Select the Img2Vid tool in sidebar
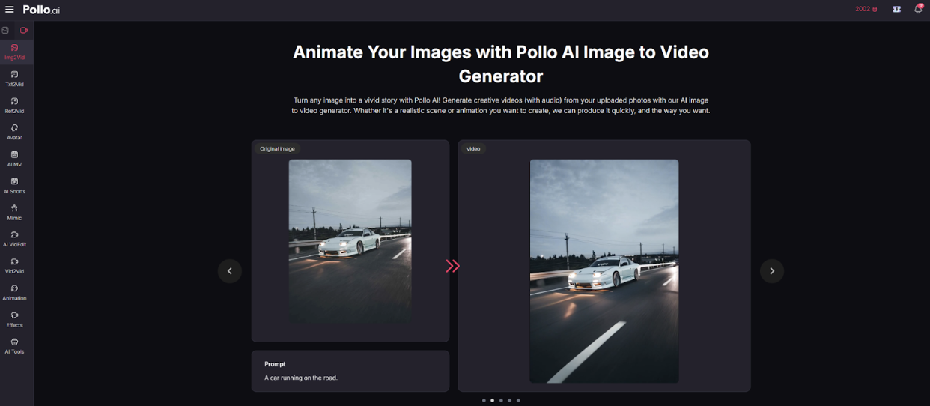 tap(14, 52)
